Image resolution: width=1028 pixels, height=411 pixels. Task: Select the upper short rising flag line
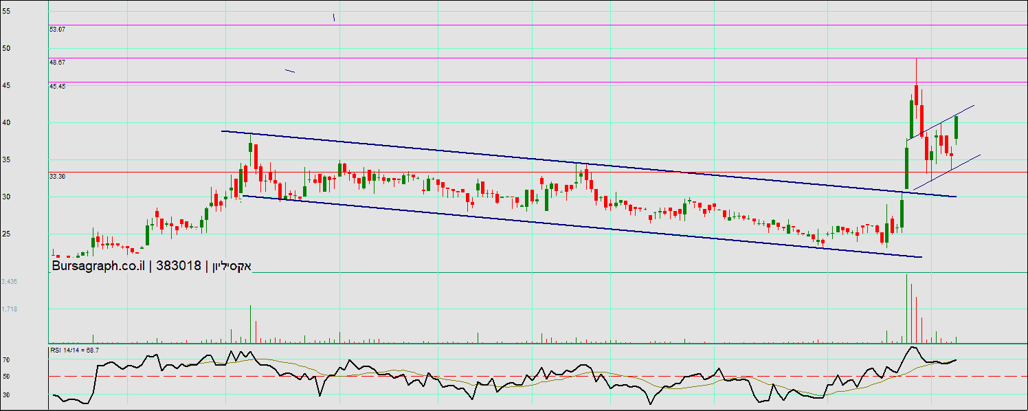940,123
